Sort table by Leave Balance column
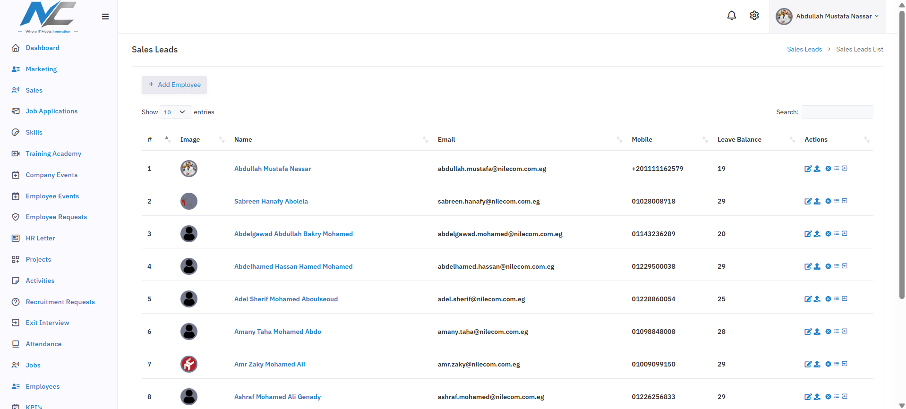Viewport: 906px width, 409px height. 755,139
